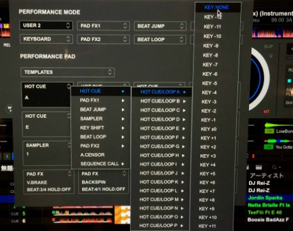
Task: Click HOT CUE E pad slot
Action: [x=47, y=124]
